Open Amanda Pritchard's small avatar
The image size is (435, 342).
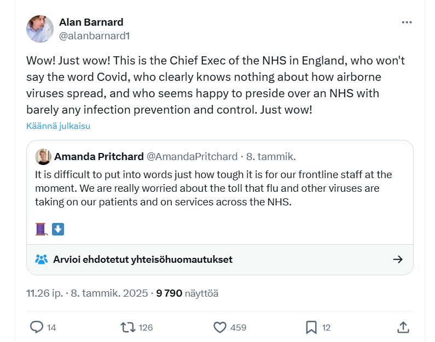43,157
